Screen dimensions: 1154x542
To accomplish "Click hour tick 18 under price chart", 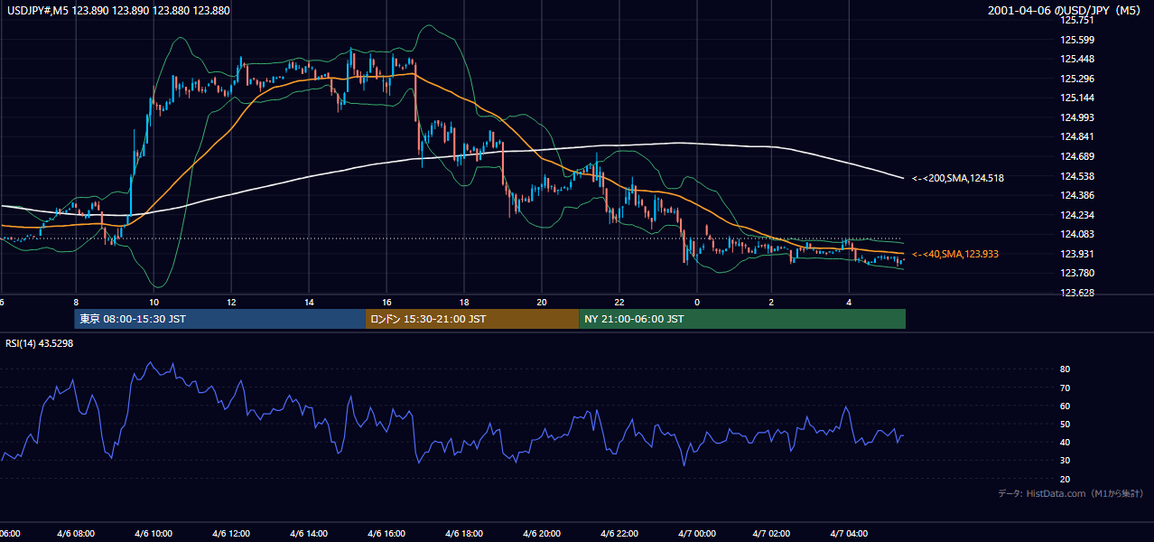I will tap(464, 302).
